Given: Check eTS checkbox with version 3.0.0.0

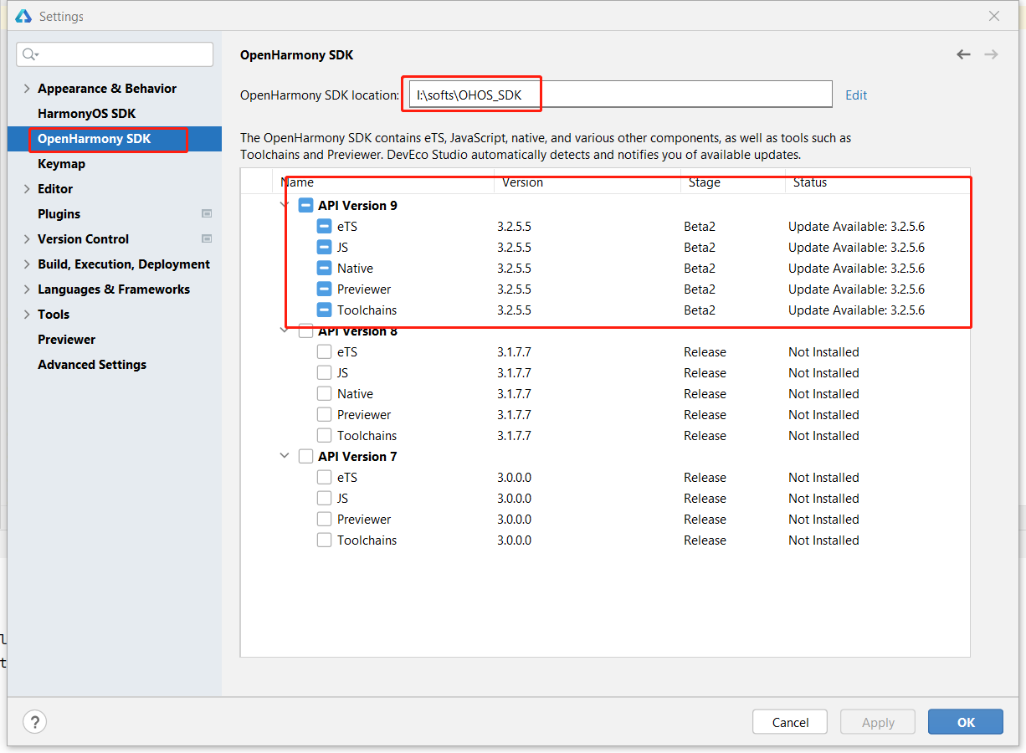Looking at the screenshot, I should [324, 477].
